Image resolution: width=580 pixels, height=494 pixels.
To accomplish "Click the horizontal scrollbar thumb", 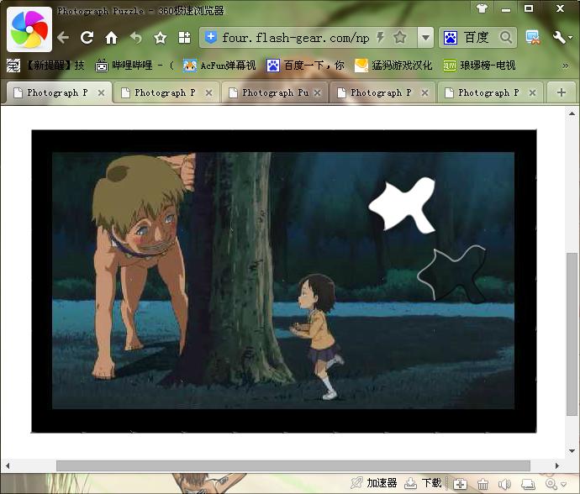I will point(293,465).
